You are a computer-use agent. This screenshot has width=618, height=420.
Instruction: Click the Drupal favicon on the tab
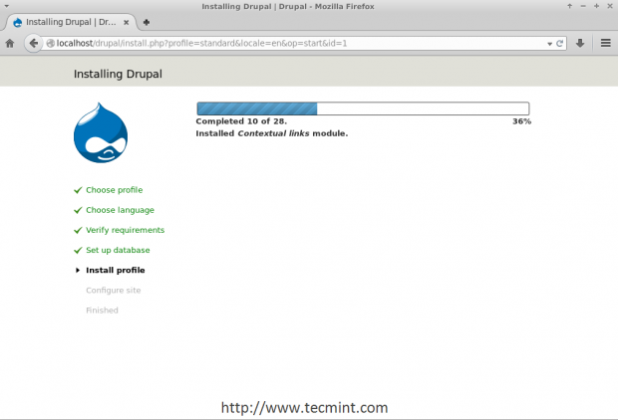pos(17,23)
